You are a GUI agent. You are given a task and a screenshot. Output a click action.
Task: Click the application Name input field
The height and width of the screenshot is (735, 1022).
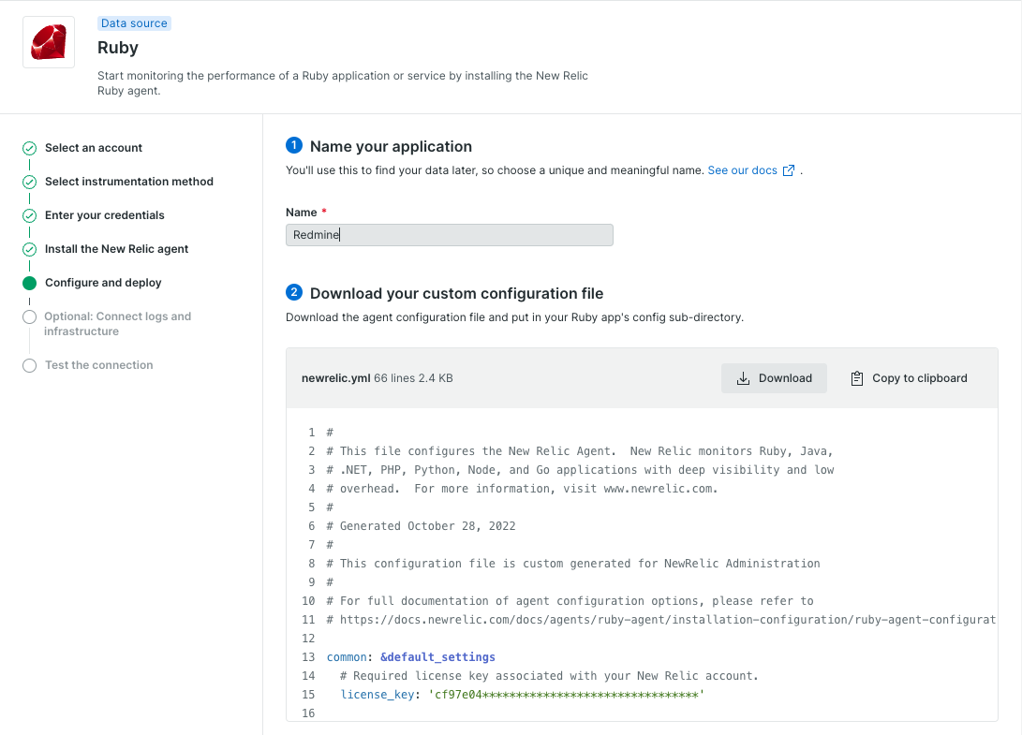pos(449,235)
